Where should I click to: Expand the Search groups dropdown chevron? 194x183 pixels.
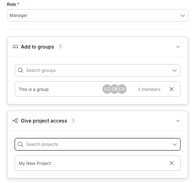[x=175, y=70]
